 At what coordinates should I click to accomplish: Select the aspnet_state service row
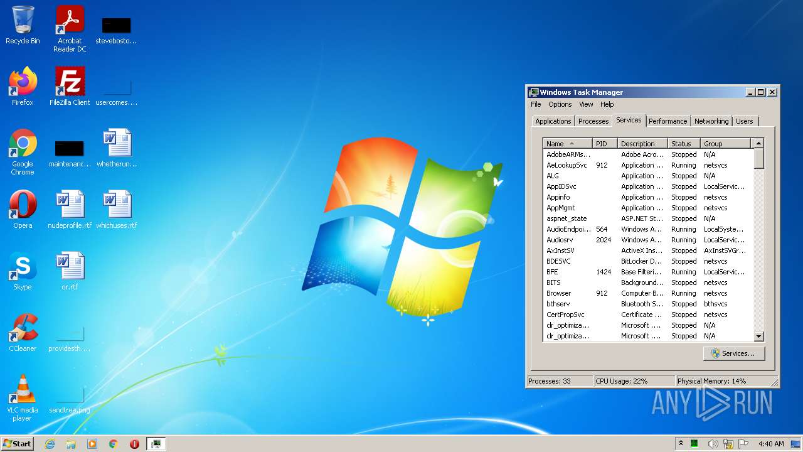coord(647,218)
